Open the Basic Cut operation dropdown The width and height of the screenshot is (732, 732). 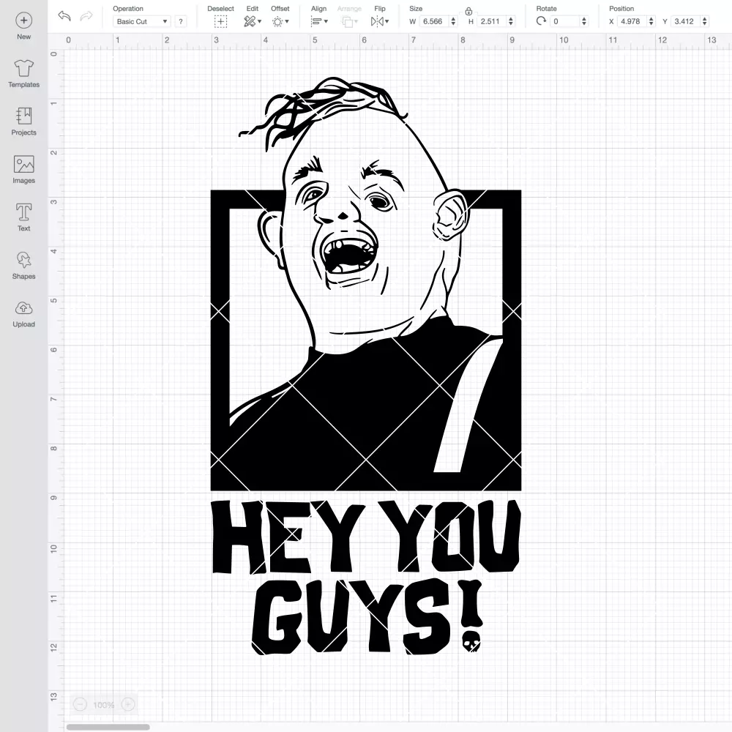[x=142, y=21]
